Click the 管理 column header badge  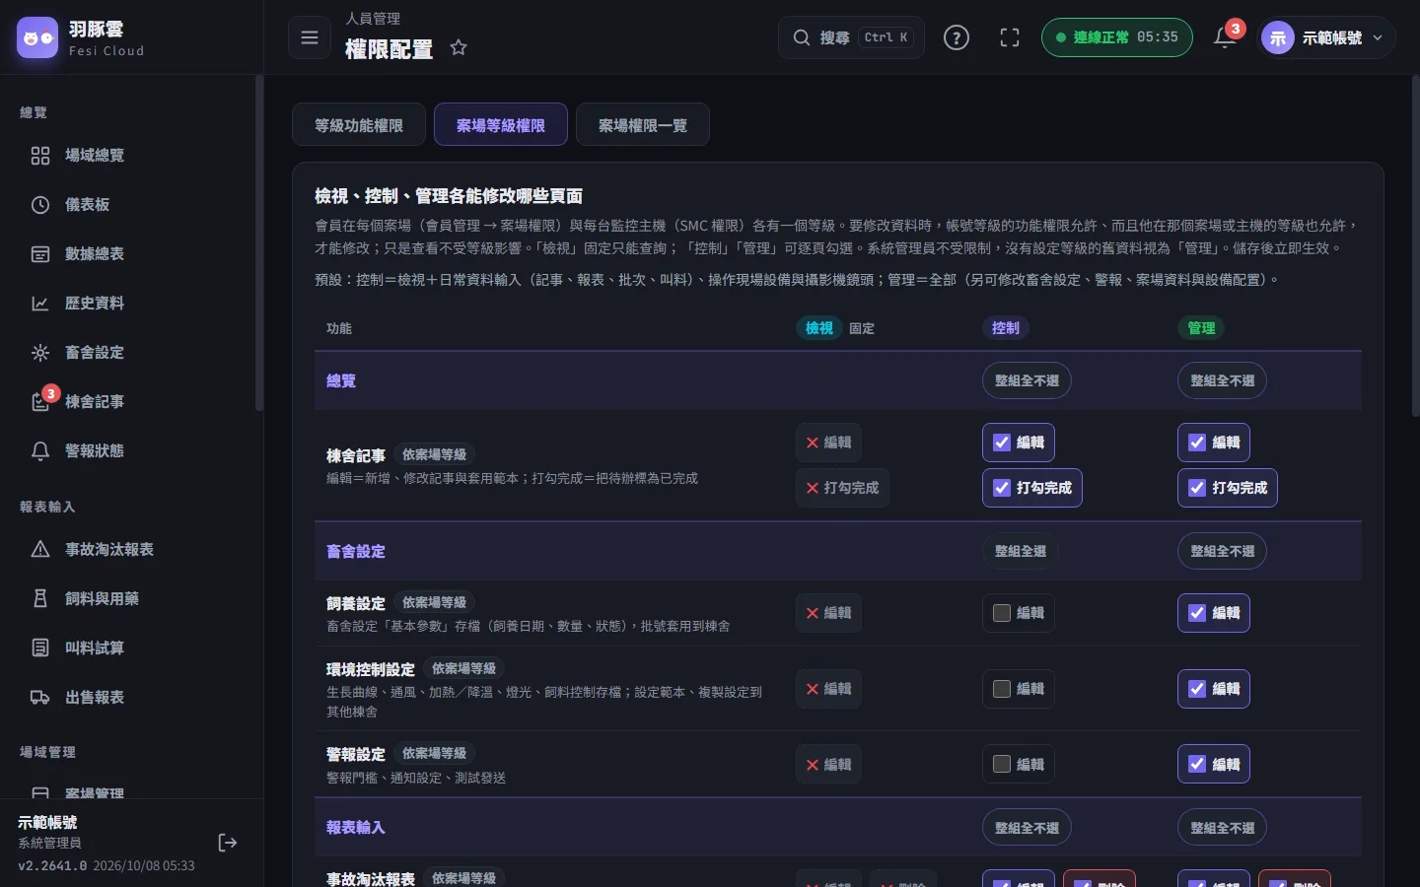(x=1201, y=328)
